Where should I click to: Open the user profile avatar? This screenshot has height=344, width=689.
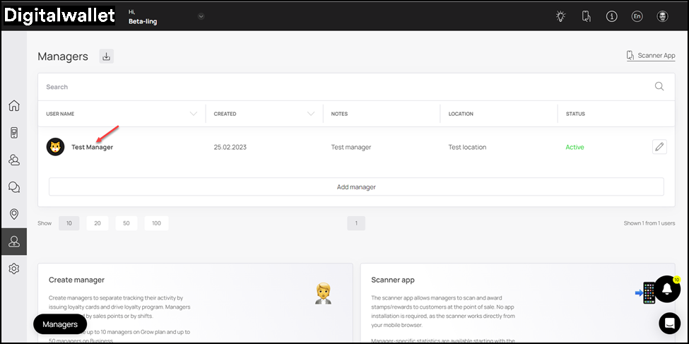(x=663, y=16)
